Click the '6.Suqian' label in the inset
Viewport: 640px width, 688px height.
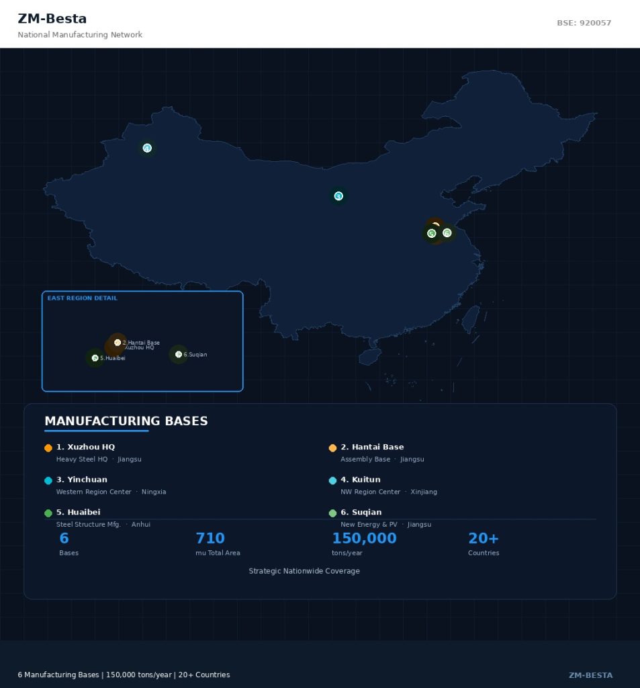[195, 355]
